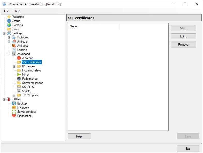Viewport: 203px width, 153px height.
Task: Open the Performance settings item
Action: 30,79
